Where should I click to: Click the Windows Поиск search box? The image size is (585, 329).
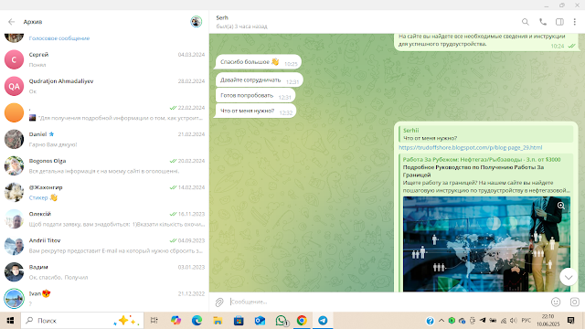pos(82,321)
